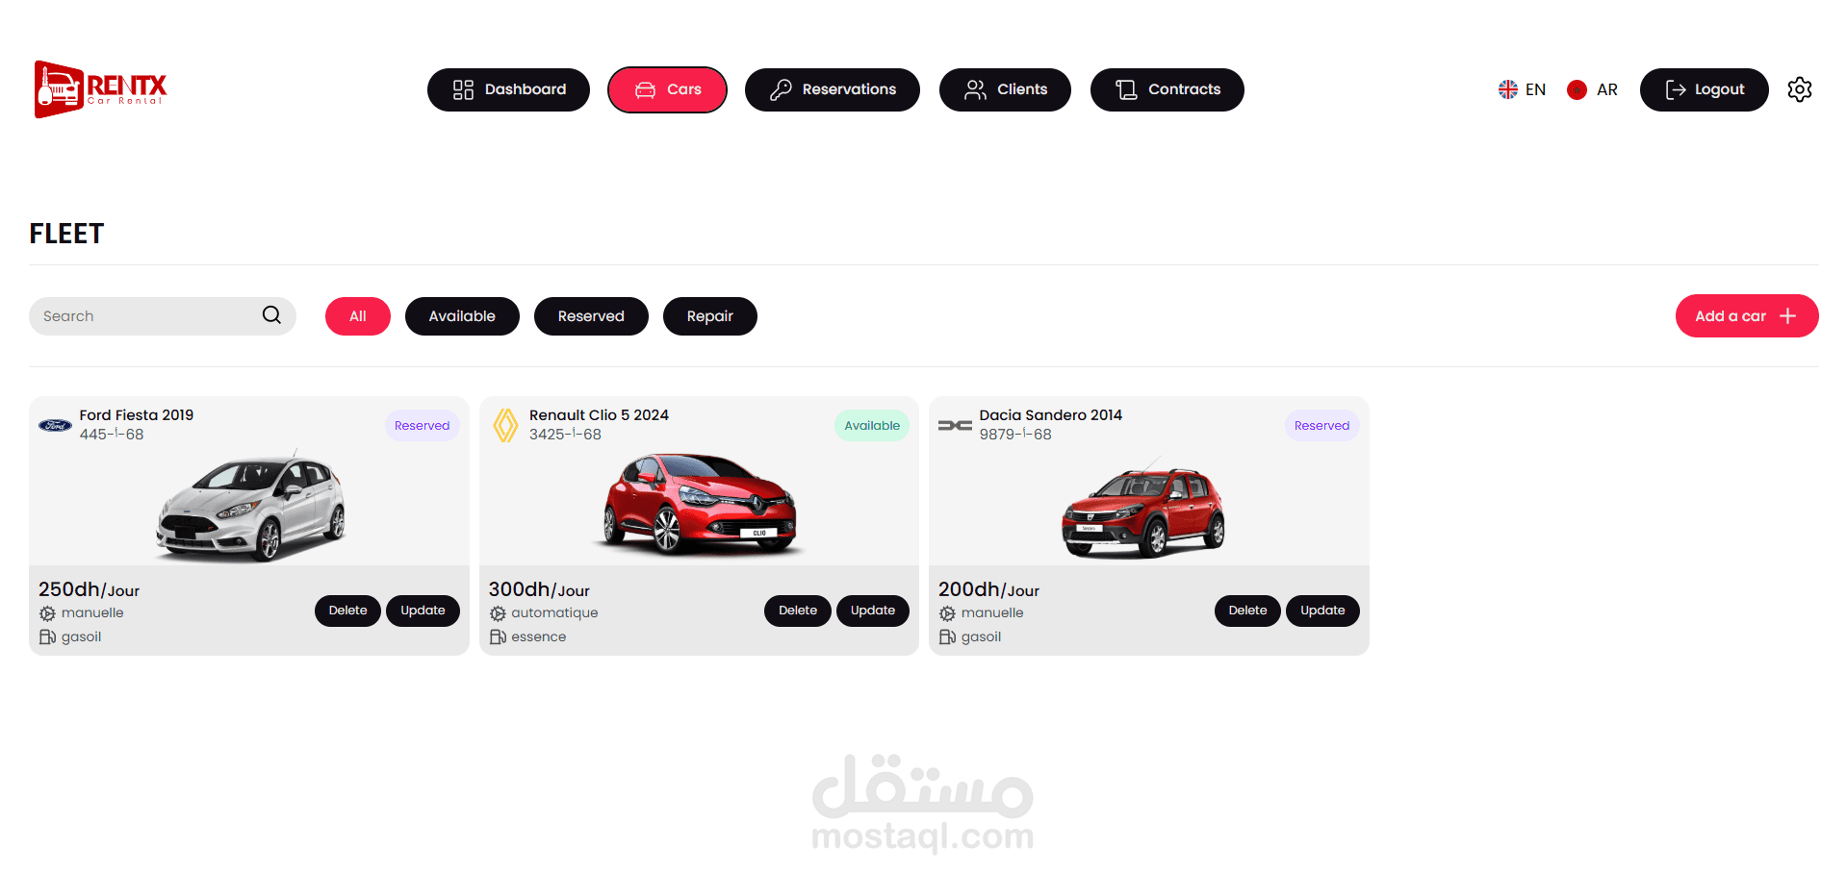Screen dimensions: 1847x873
Task: Add a car to the fleet
Action: click(1747, 316)
